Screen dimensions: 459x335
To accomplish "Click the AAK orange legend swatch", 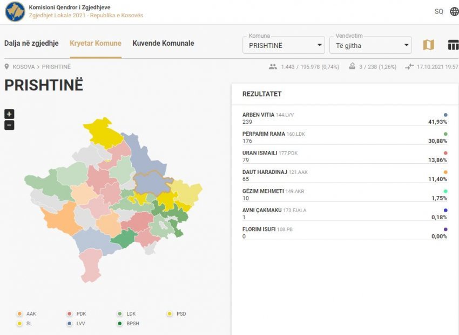I will point(19,313).
